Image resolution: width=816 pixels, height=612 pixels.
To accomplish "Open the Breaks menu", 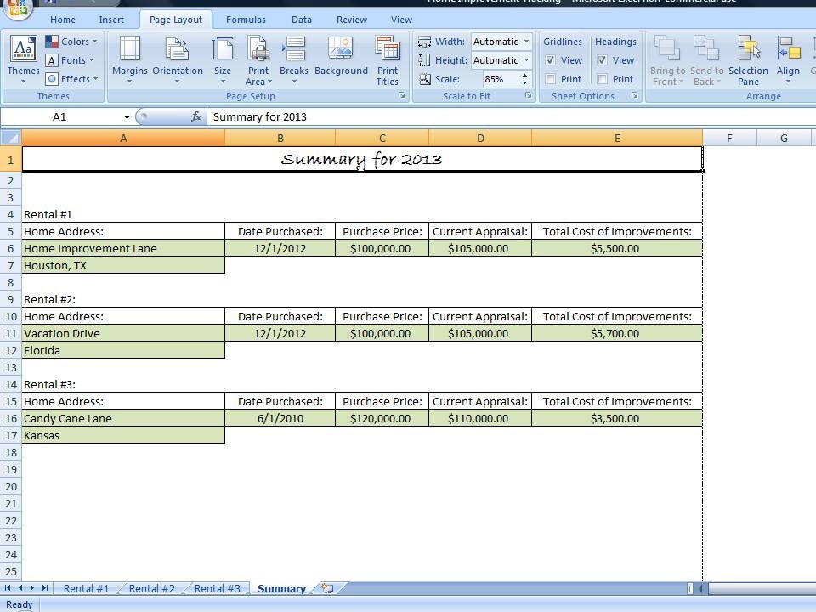I will click(293, 59).
